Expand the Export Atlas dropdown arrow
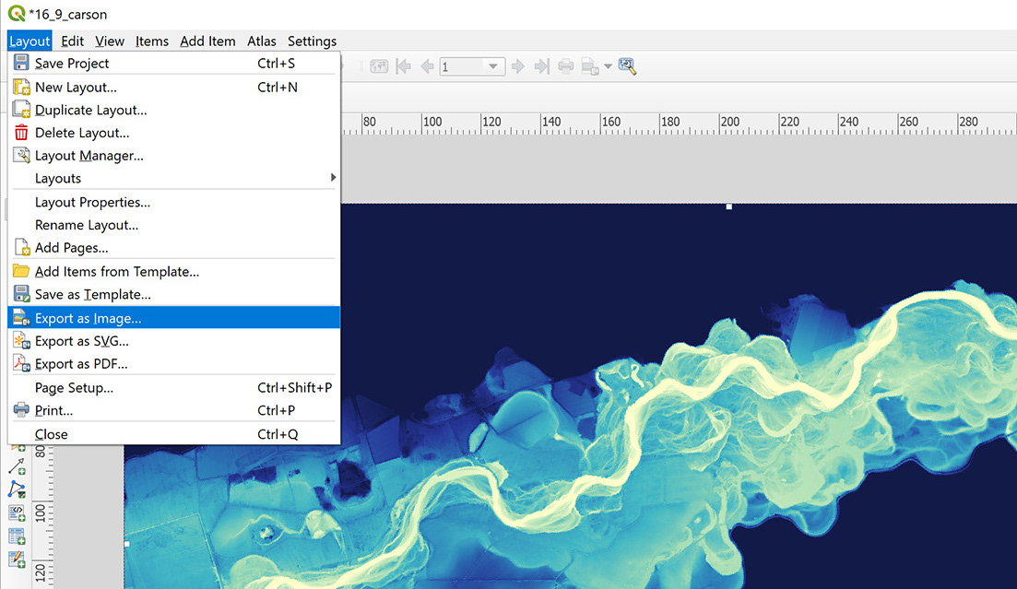This screenshot has width=1017, height=589. click(x=608, y=66)
